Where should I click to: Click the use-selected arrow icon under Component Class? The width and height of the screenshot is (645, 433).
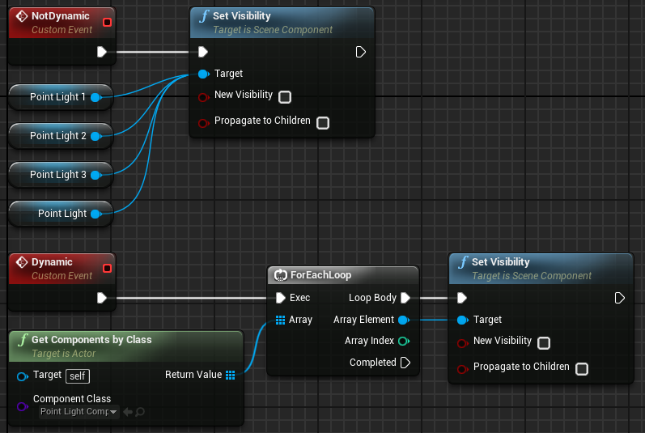click(127, 412)
